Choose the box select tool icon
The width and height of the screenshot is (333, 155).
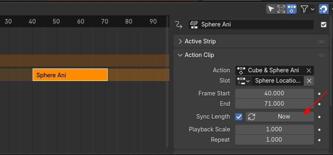(x=281, y=9)
